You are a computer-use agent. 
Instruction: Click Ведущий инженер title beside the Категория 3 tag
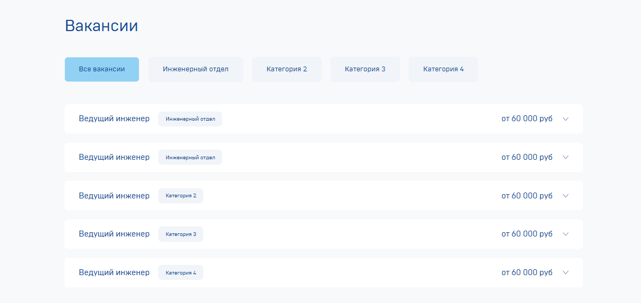[x=114, y=234]
